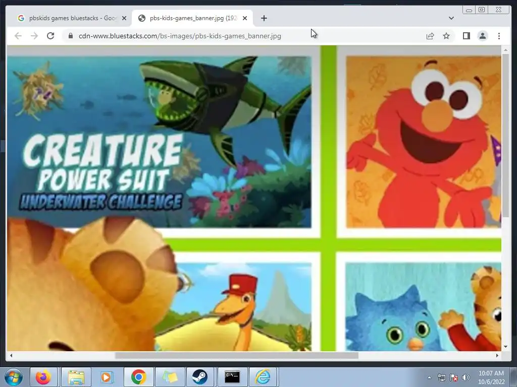
Task: Click horizontal scrollbar right arrow
Action: (x=497, y=355)
